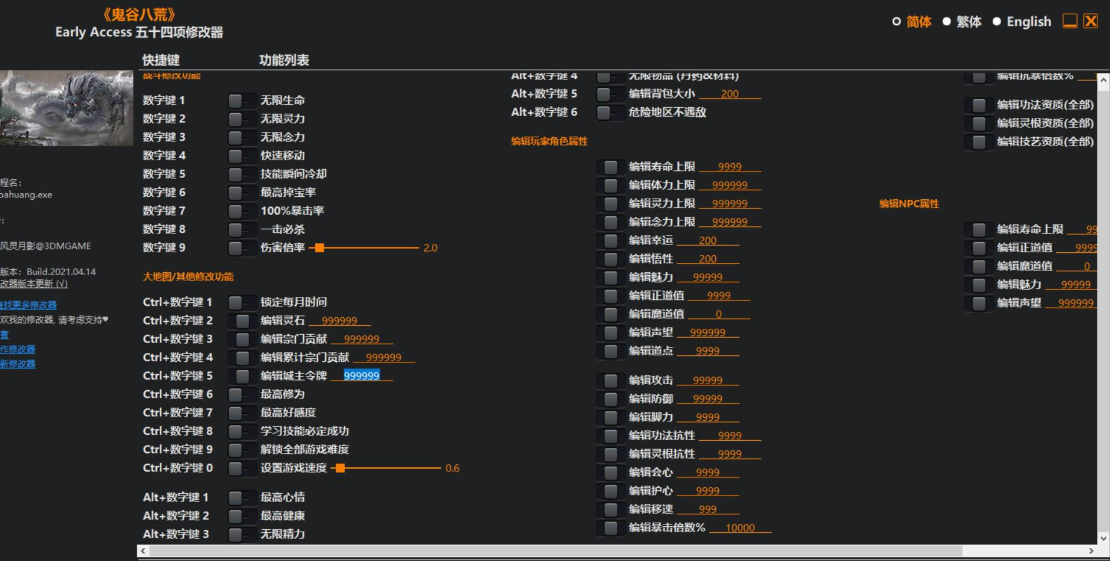1110x561 pixels.
Task: Click the 编辑幸运 value field
Action: (708, 241)
